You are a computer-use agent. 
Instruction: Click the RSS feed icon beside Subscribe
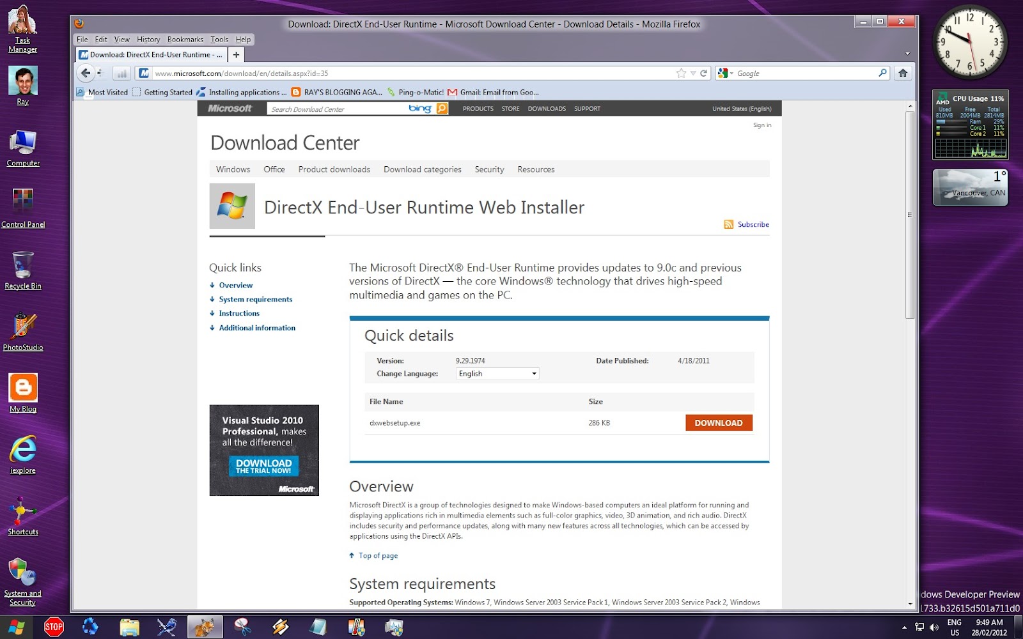pos(728,224)
